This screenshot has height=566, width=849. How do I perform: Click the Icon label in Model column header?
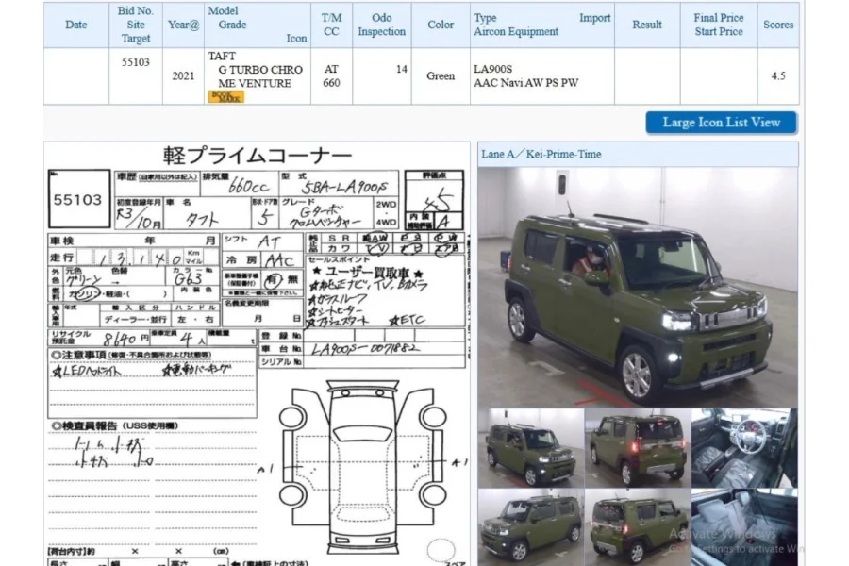click(x=296, y=39)
